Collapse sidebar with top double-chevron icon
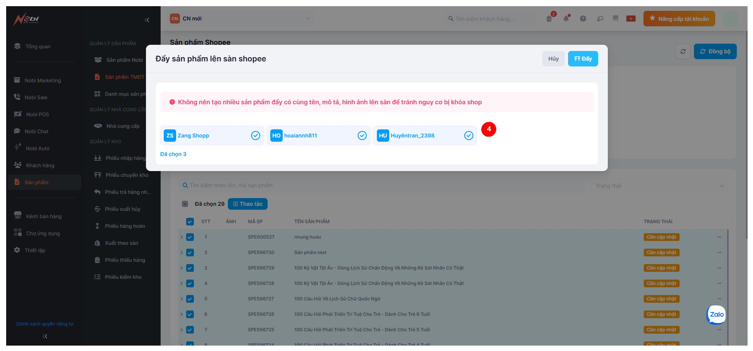 (147, 20)
